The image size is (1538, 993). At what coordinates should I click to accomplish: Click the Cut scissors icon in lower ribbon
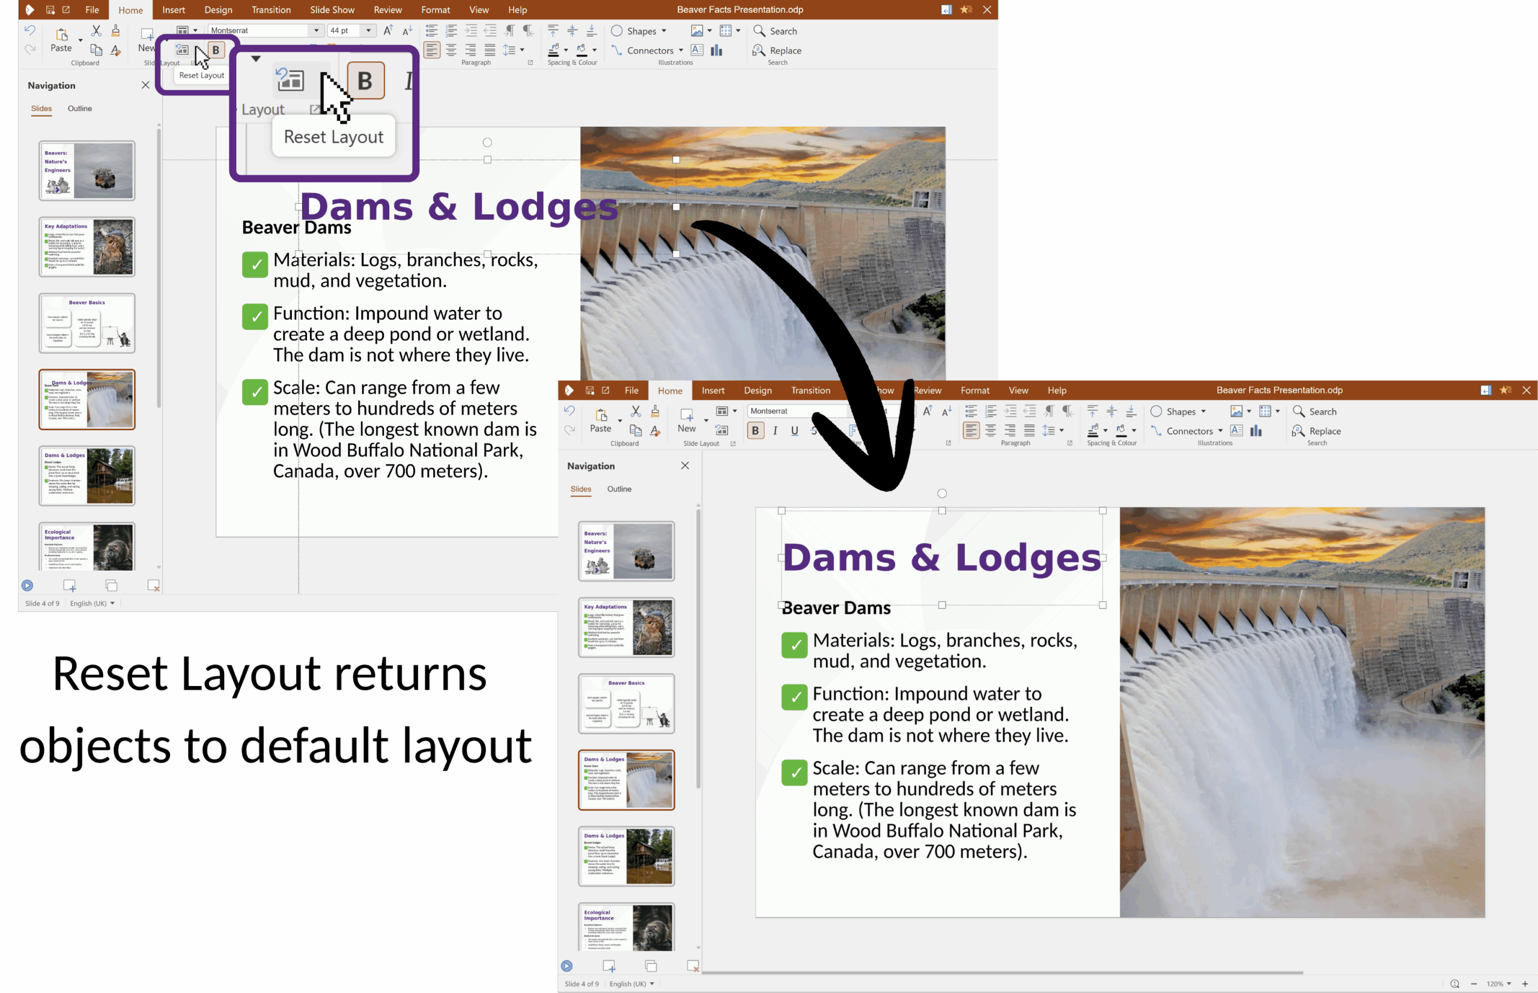pyautogui.click(x=635, y=411)
